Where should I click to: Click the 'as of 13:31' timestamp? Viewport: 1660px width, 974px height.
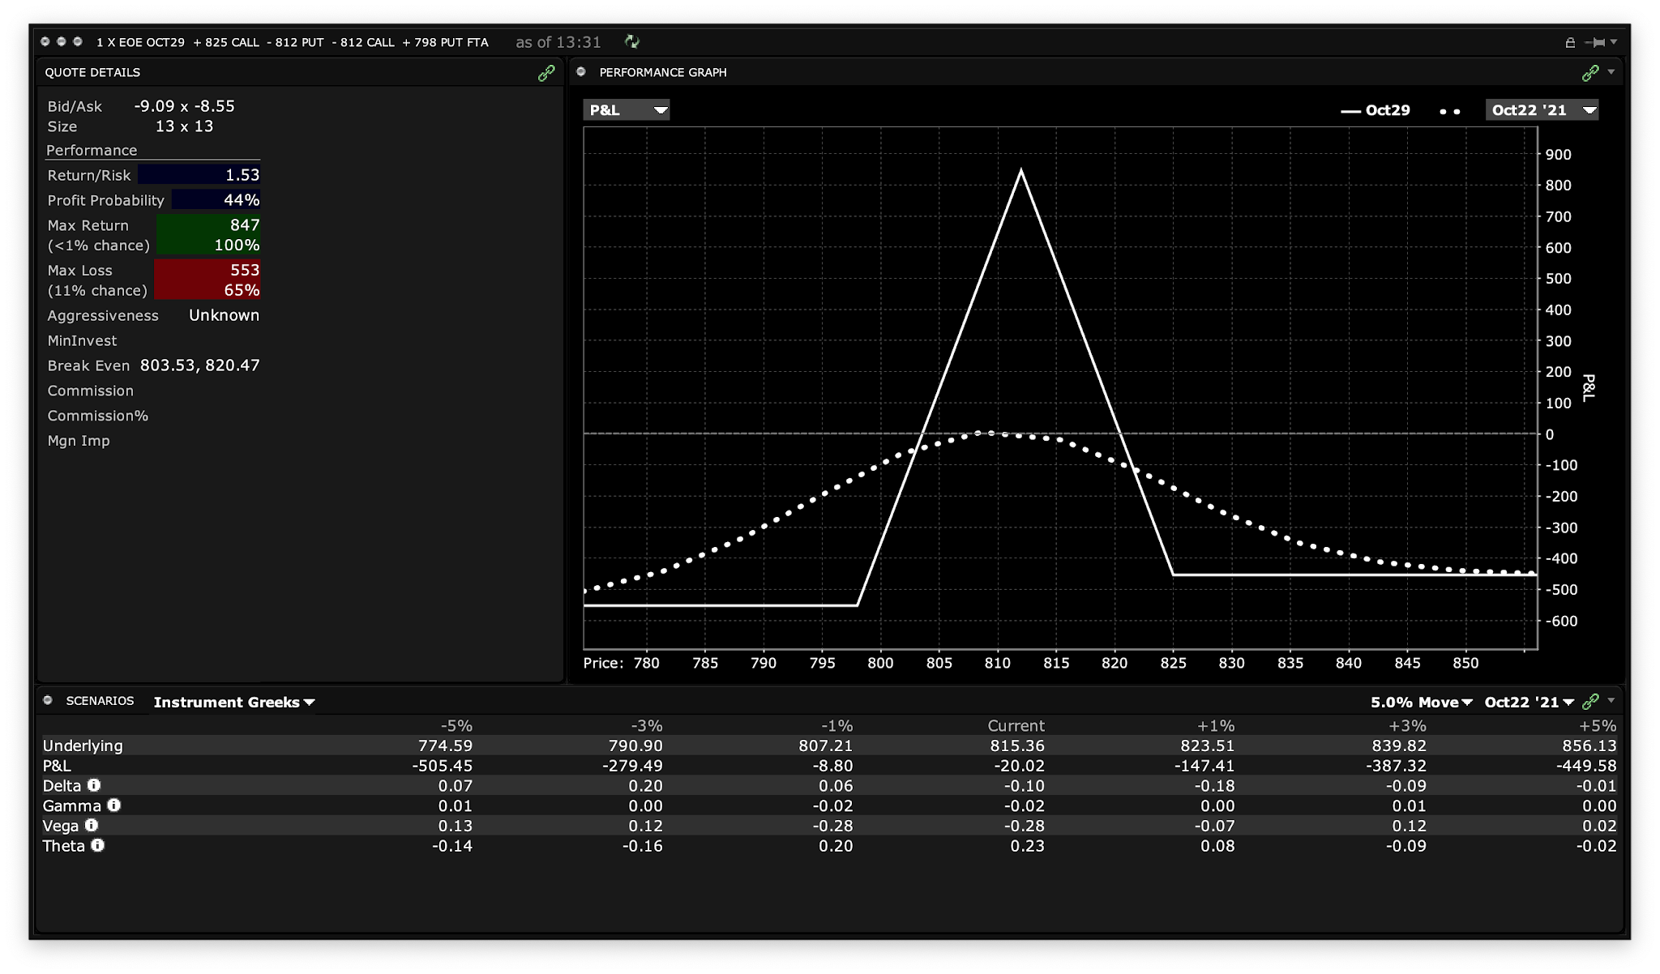pos(558,42)
